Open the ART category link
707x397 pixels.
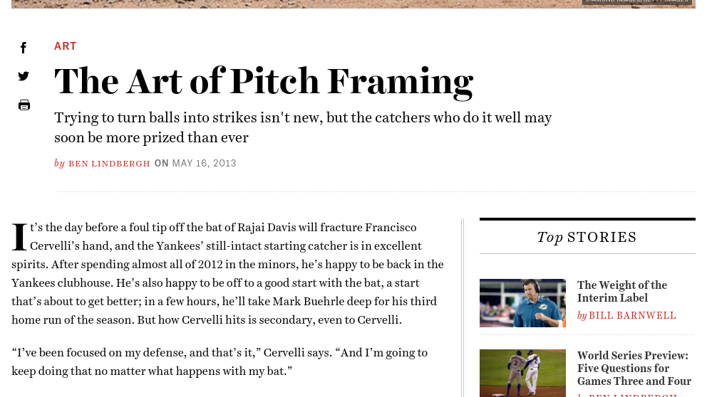pyautogui.click(x=66, y=46)
